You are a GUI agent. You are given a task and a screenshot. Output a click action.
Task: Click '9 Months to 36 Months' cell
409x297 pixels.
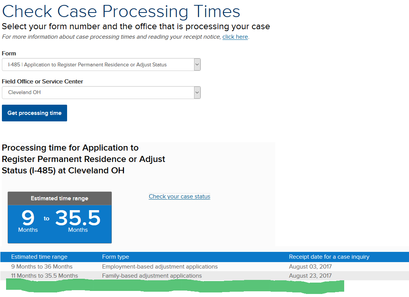[42, 266]
